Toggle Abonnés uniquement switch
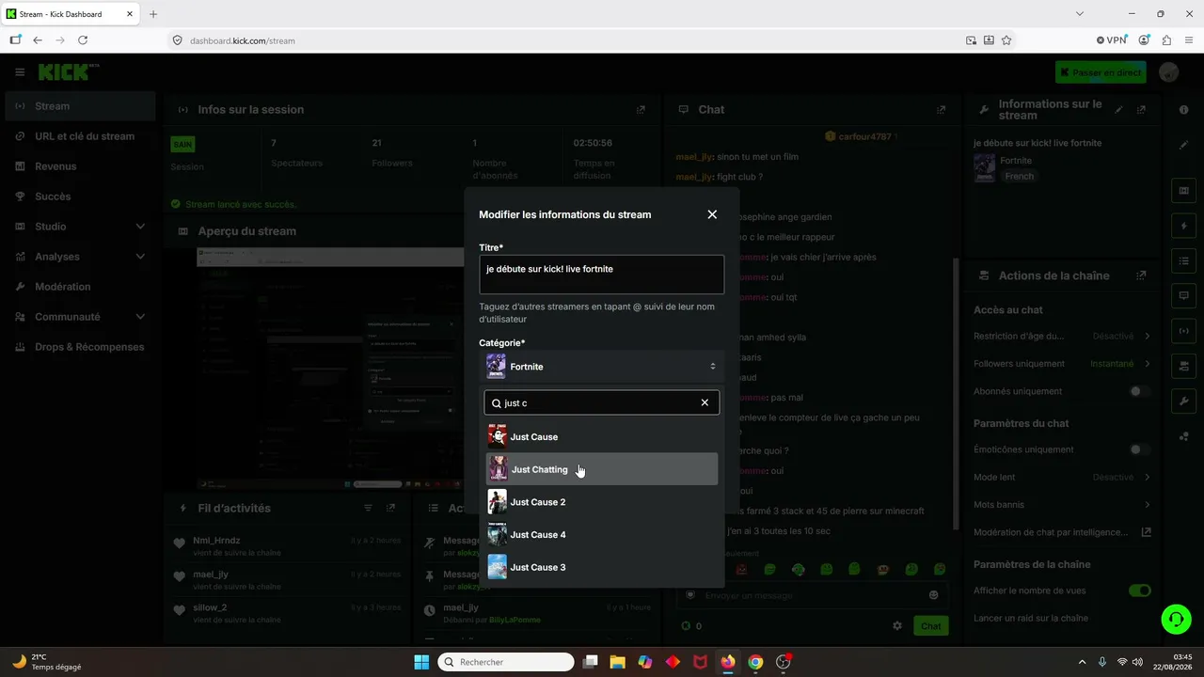The image size is (1204, 677). pos(1140,391)
